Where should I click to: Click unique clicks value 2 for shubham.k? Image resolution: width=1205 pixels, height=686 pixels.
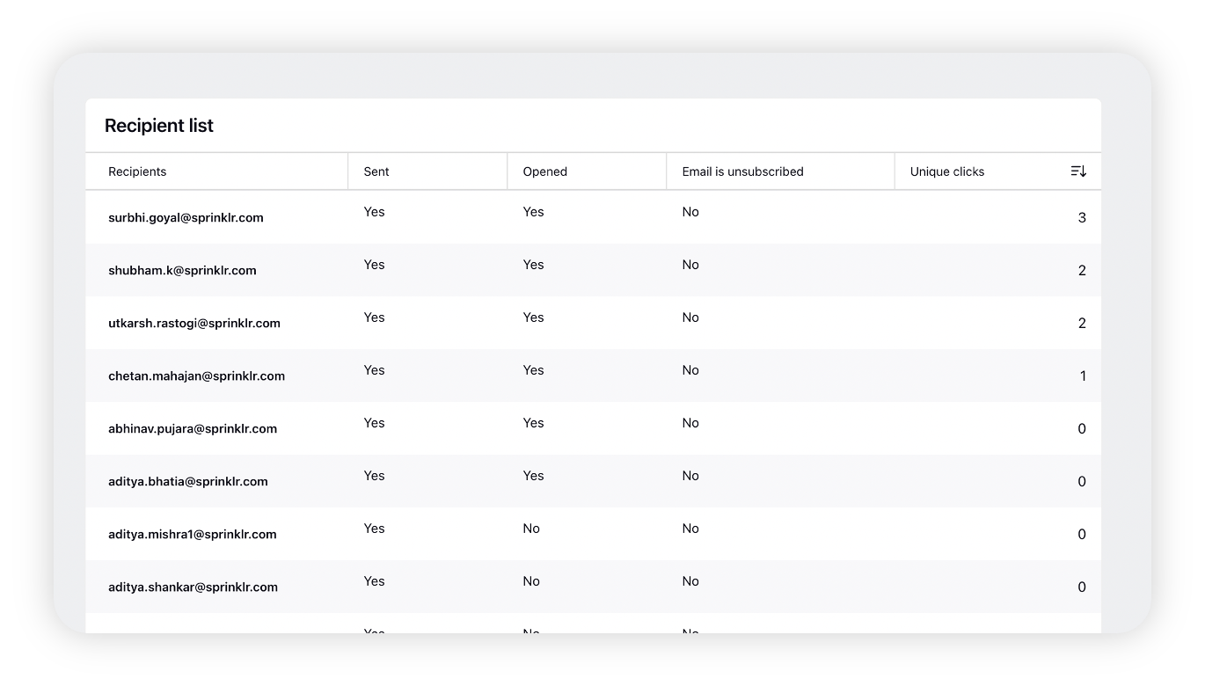pyautogui.click(x=1082, y=270)
